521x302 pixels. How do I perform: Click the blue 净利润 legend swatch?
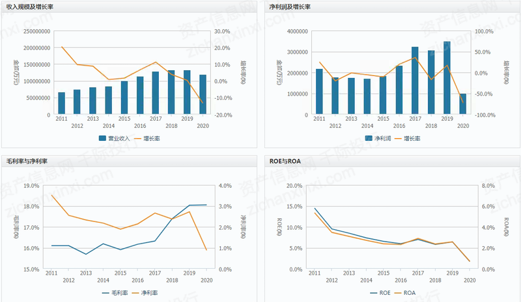369,138
